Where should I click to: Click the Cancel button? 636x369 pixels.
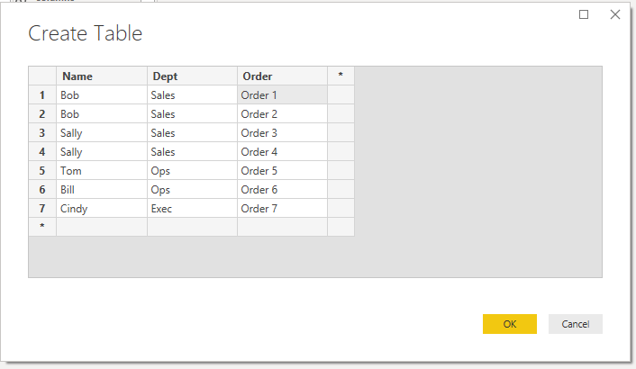575,324
